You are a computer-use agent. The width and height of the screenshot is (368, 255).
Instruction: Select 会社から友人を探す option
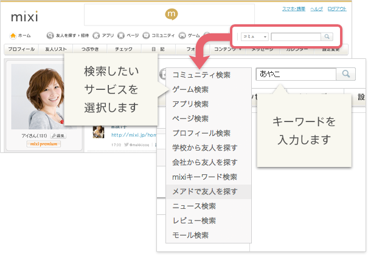tap(209, 162)
